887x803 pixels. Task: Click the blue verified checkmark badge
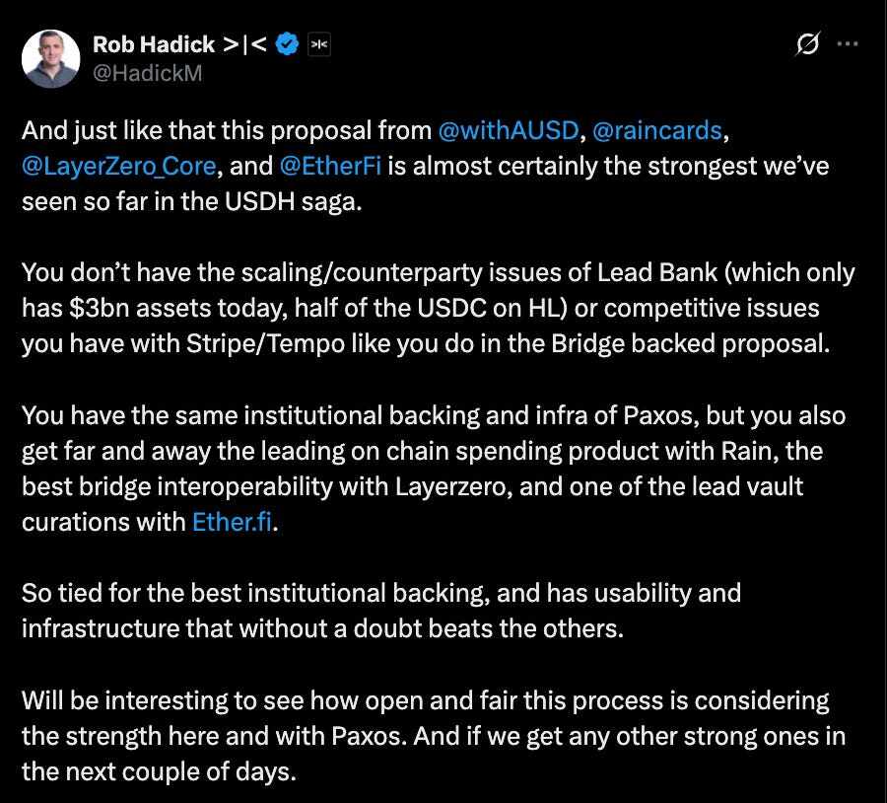click(286, 43)
